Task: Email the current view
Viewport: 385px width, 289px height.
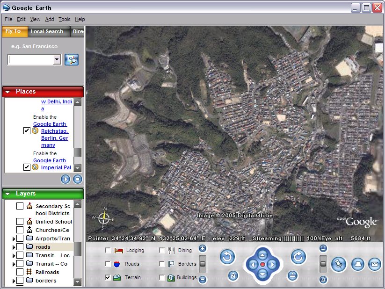Action: pos(374,264)
